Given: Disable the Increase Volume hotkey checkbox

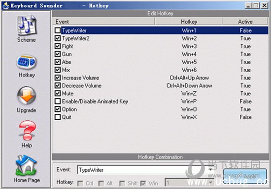Looking at the screenshot, I should pos(57,78).
